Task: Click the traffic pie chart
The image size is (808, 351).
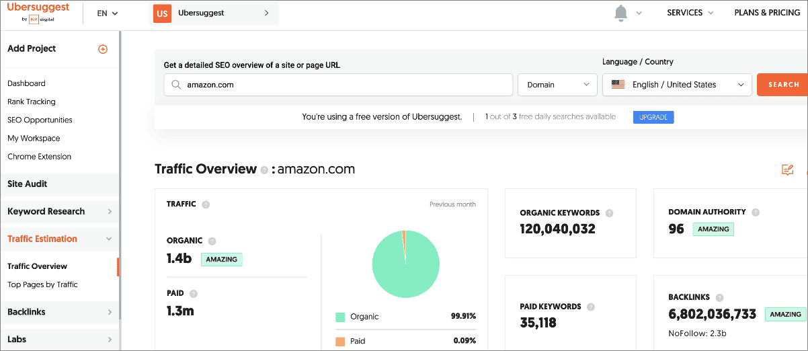Action: click(406, 264)
